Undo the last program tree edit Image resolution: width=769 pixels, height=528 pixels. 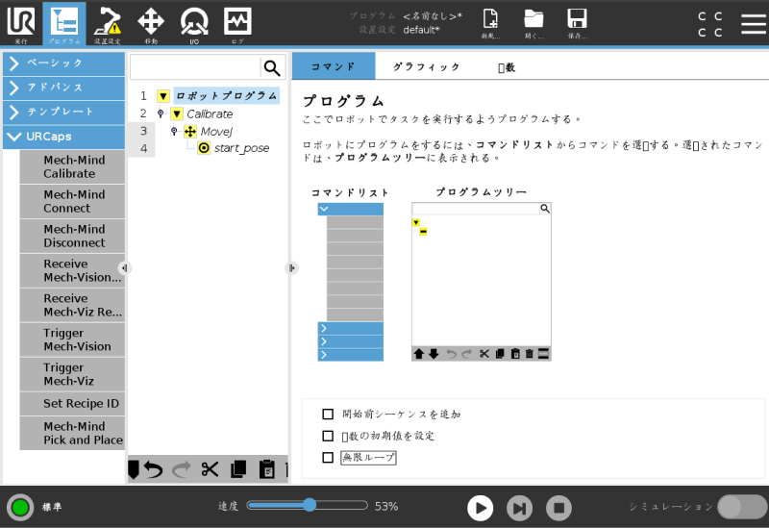pos(153,469)
